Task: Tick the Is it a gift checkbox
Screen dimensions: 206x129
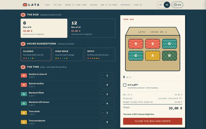Action: pos(125,85)
